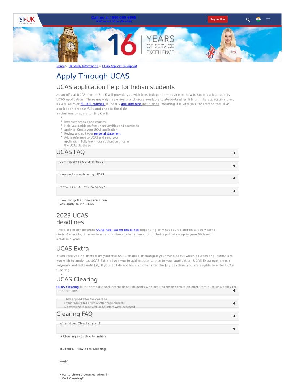Open the 'personal statement' link
The image size is (295, 382).
(x=107, y=134)
